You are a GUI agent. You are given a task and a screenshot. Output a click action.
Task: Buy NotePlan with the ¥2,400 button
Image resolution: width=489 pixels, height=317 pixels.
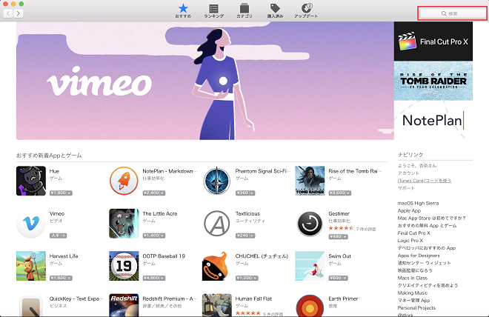pos(154,193)
